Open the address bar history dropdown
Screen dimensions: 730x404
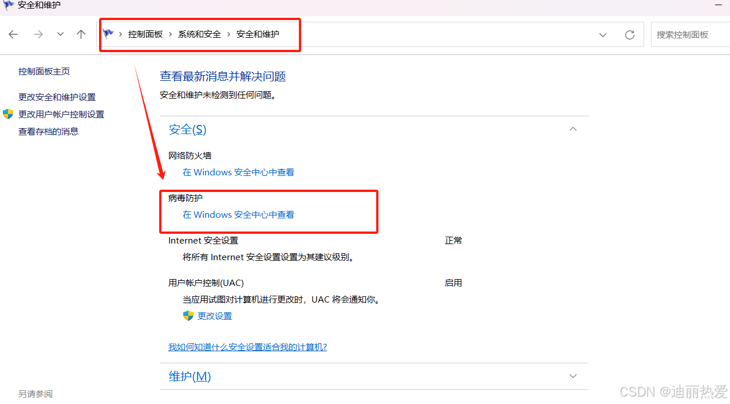click(603, 35)
